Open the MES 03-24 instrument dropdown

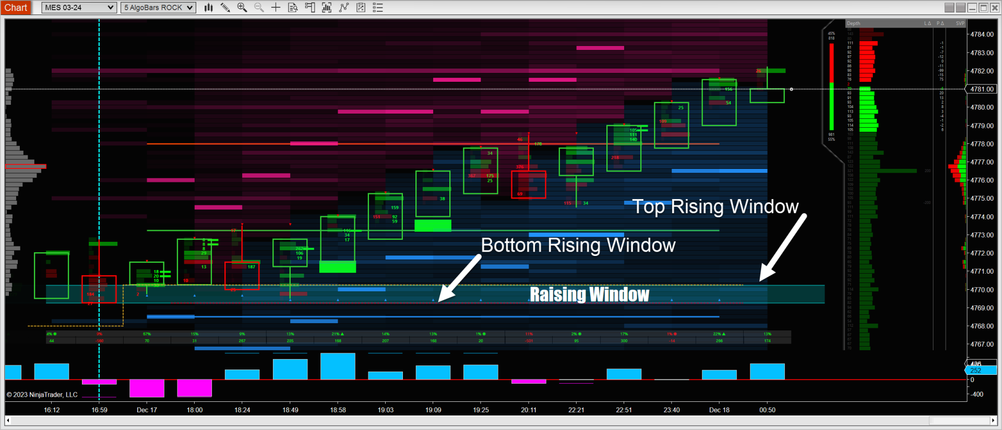click(78, 7)
